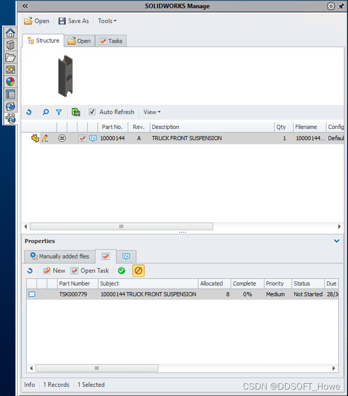Open the View dropdown menu
The height and width of the screenshot is (396, 348).
coord(152,112)
